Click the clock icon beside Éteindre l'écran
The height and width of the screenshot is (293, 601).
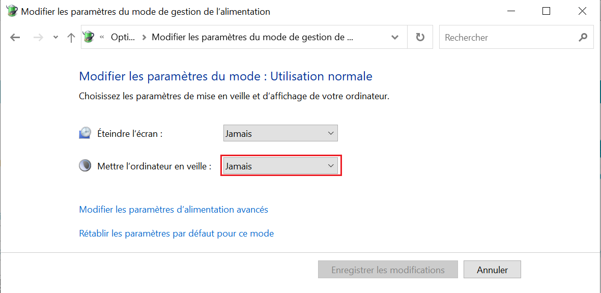[x=85, y=133]
